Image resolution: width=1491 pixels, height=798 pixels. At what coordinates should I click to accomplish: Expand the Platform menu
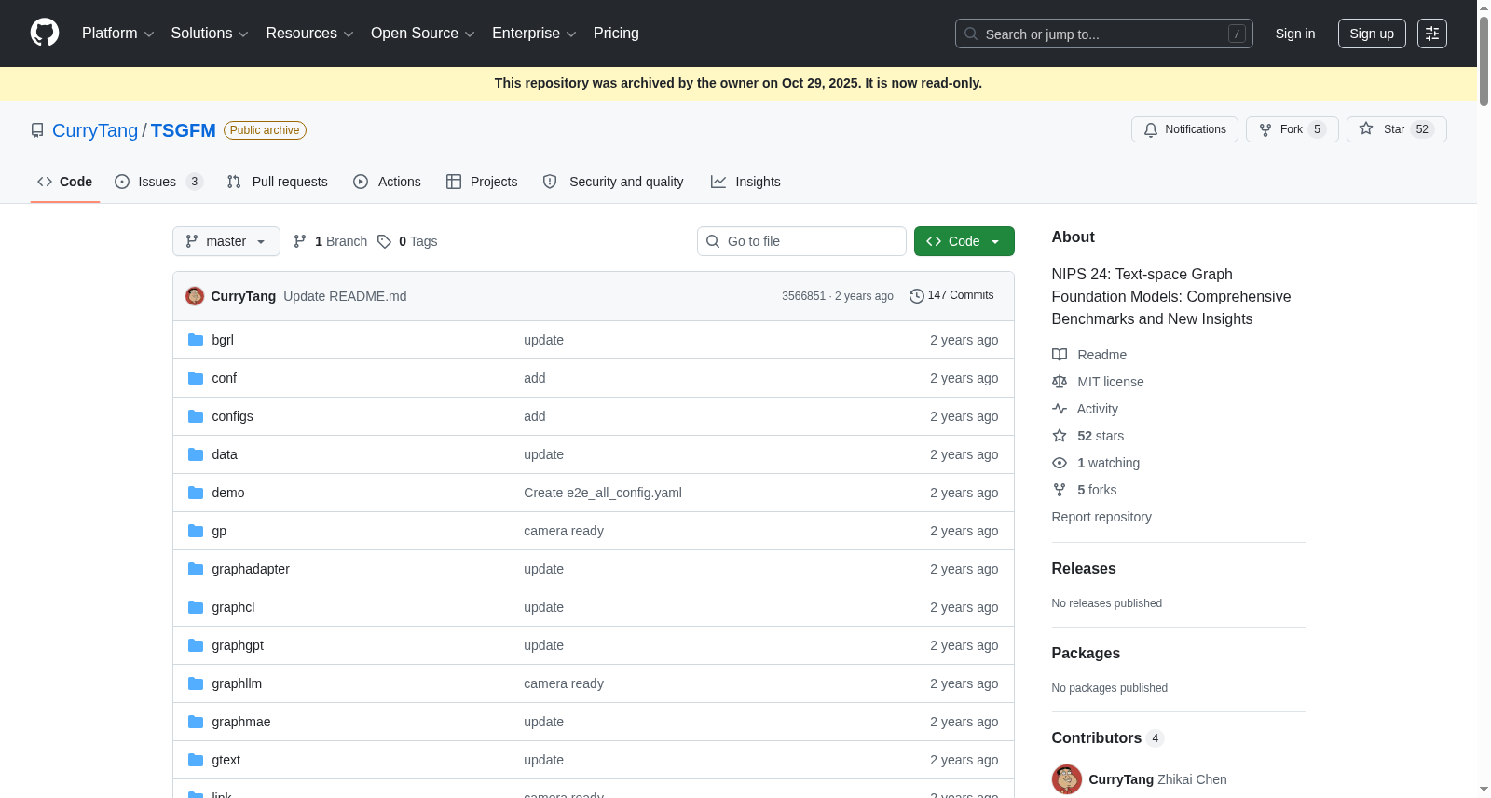[x=118, y=34]
